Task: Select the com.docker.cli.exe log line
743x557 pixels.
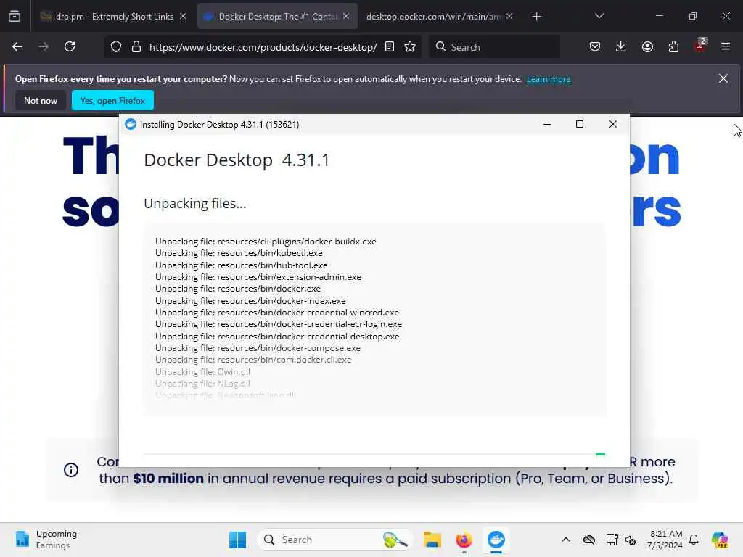Action: (x=253, y=360)
